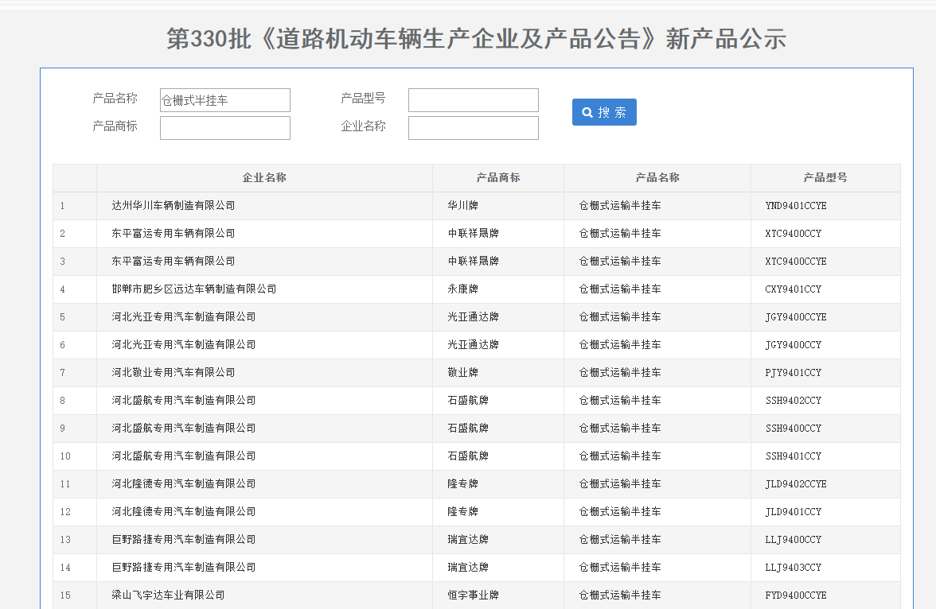The width and height of the screenshot is (936, 609).
Task: Click 河北盛航专用汽车制造有限公司 in row 10
Action: point(184,456)
